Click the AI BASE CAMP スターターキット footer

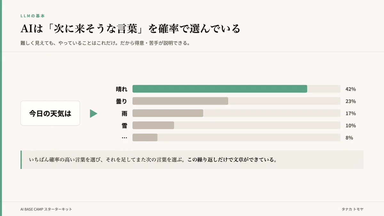[x=46, y=209]
